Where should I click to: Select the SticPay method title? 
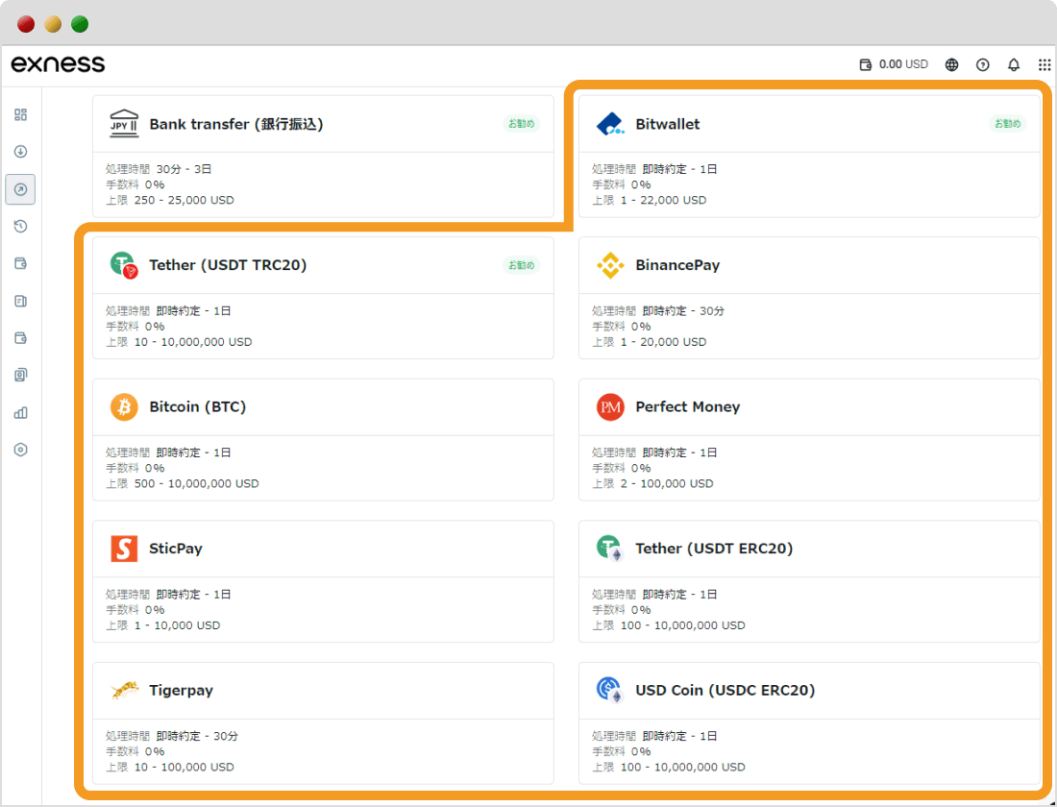(176, 549)
